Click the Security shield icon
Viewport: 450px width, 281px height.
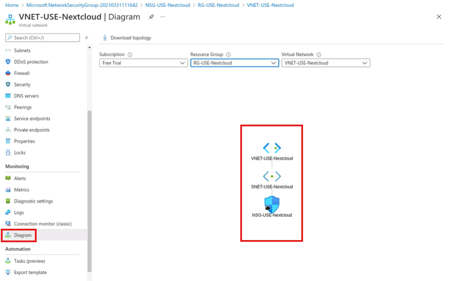coord(8,85)
